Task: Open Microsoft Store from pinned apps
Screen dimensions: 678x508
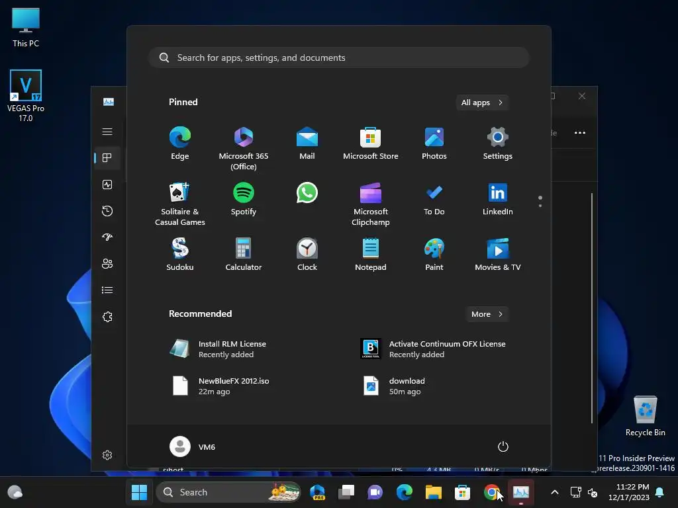Action: click(371, 144)
